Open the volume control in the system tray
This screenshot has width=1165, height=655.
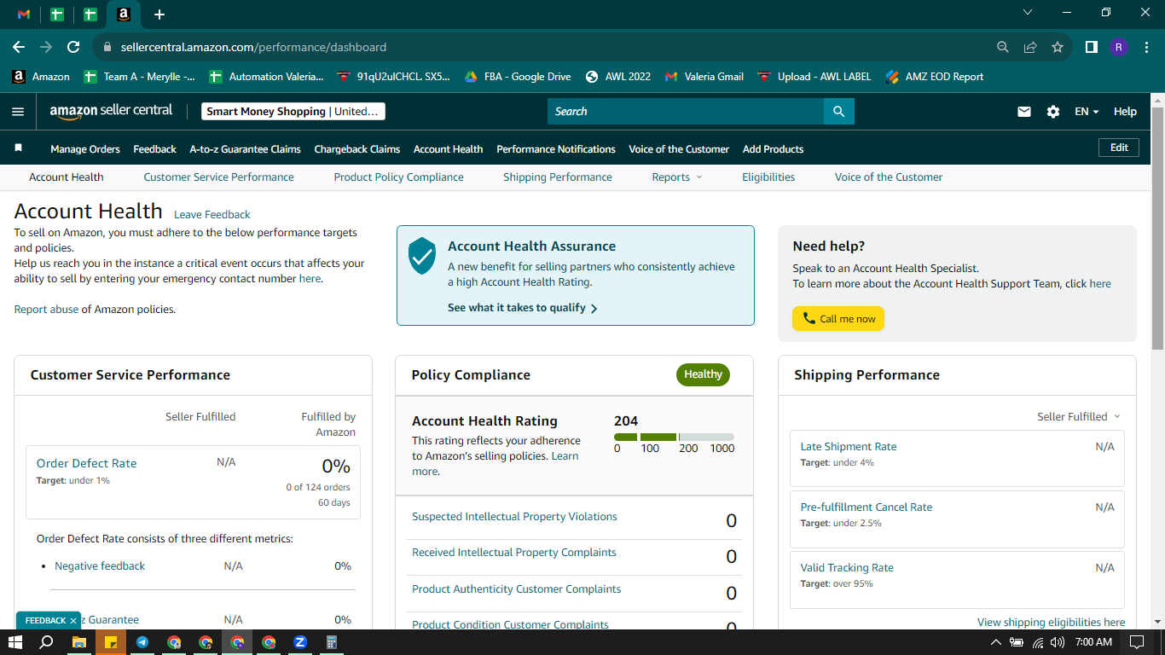point(1058,642)
